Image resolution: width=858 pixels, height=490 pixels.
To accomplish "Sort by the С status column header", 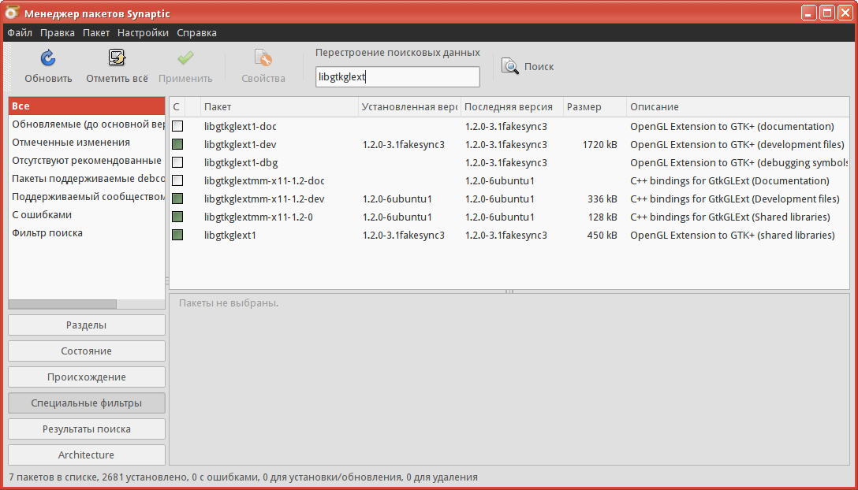I will click(177, 107).
